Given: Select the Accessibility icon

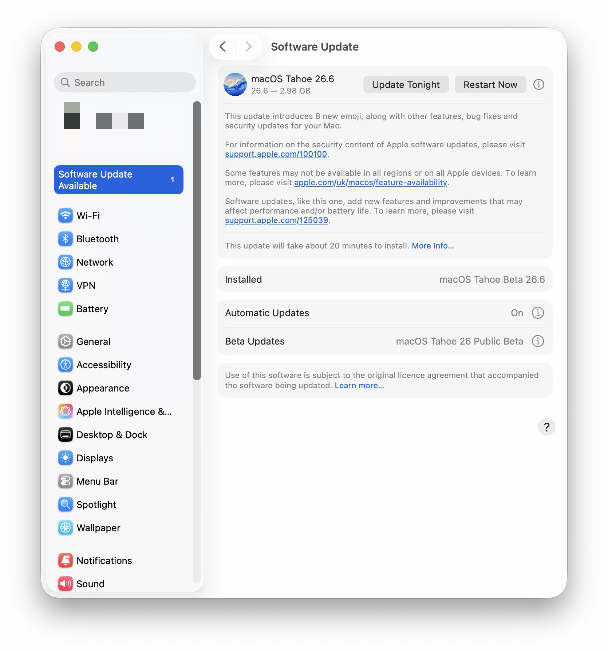Looking at the screenshot, I should 66,365.
